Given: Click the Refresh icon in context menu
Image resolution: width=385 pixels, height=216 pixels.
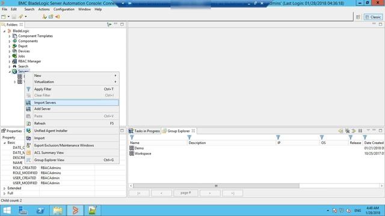Looking at the screenshot, I should (x=28, y=124).
